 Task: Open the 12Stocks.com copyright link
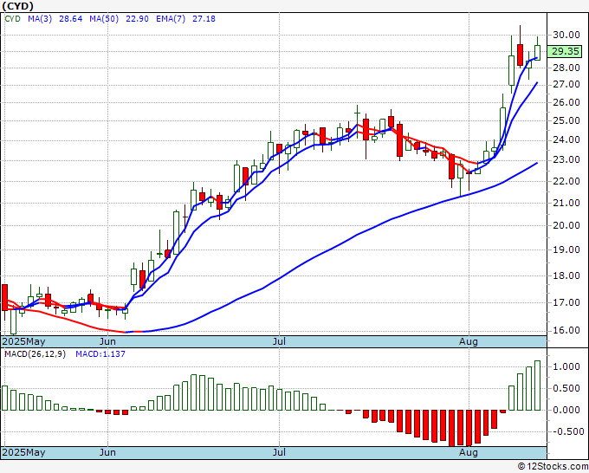pos(553,467)
